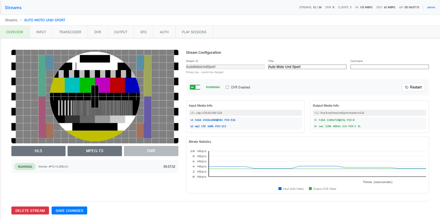The width and height of the screenshot is (440, 221).
Task: Switch to the Auth tab
Action: tap(164, 32)
